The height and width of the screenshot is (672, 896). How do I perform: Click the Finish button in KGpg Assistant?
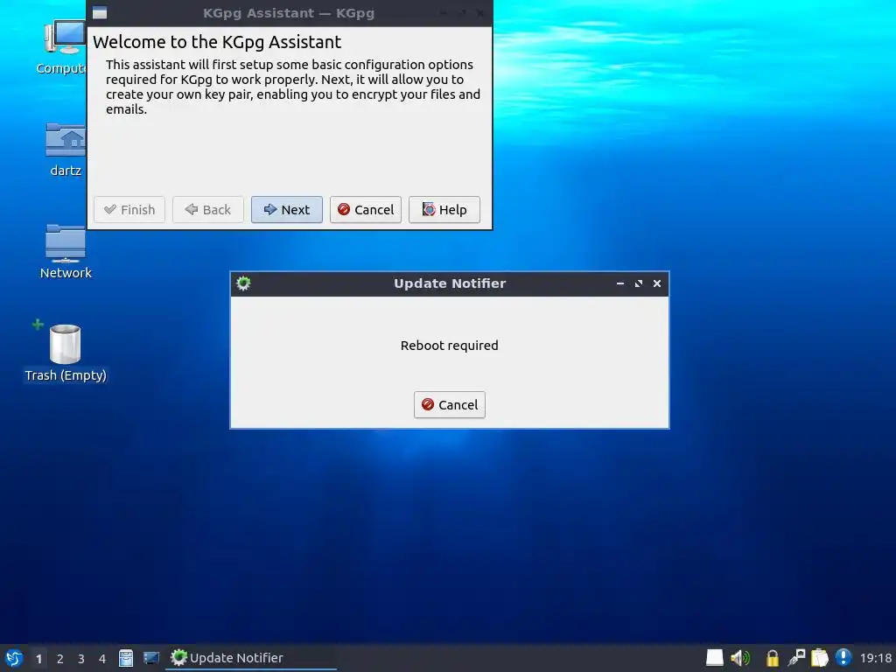click(x=129, y=210)
